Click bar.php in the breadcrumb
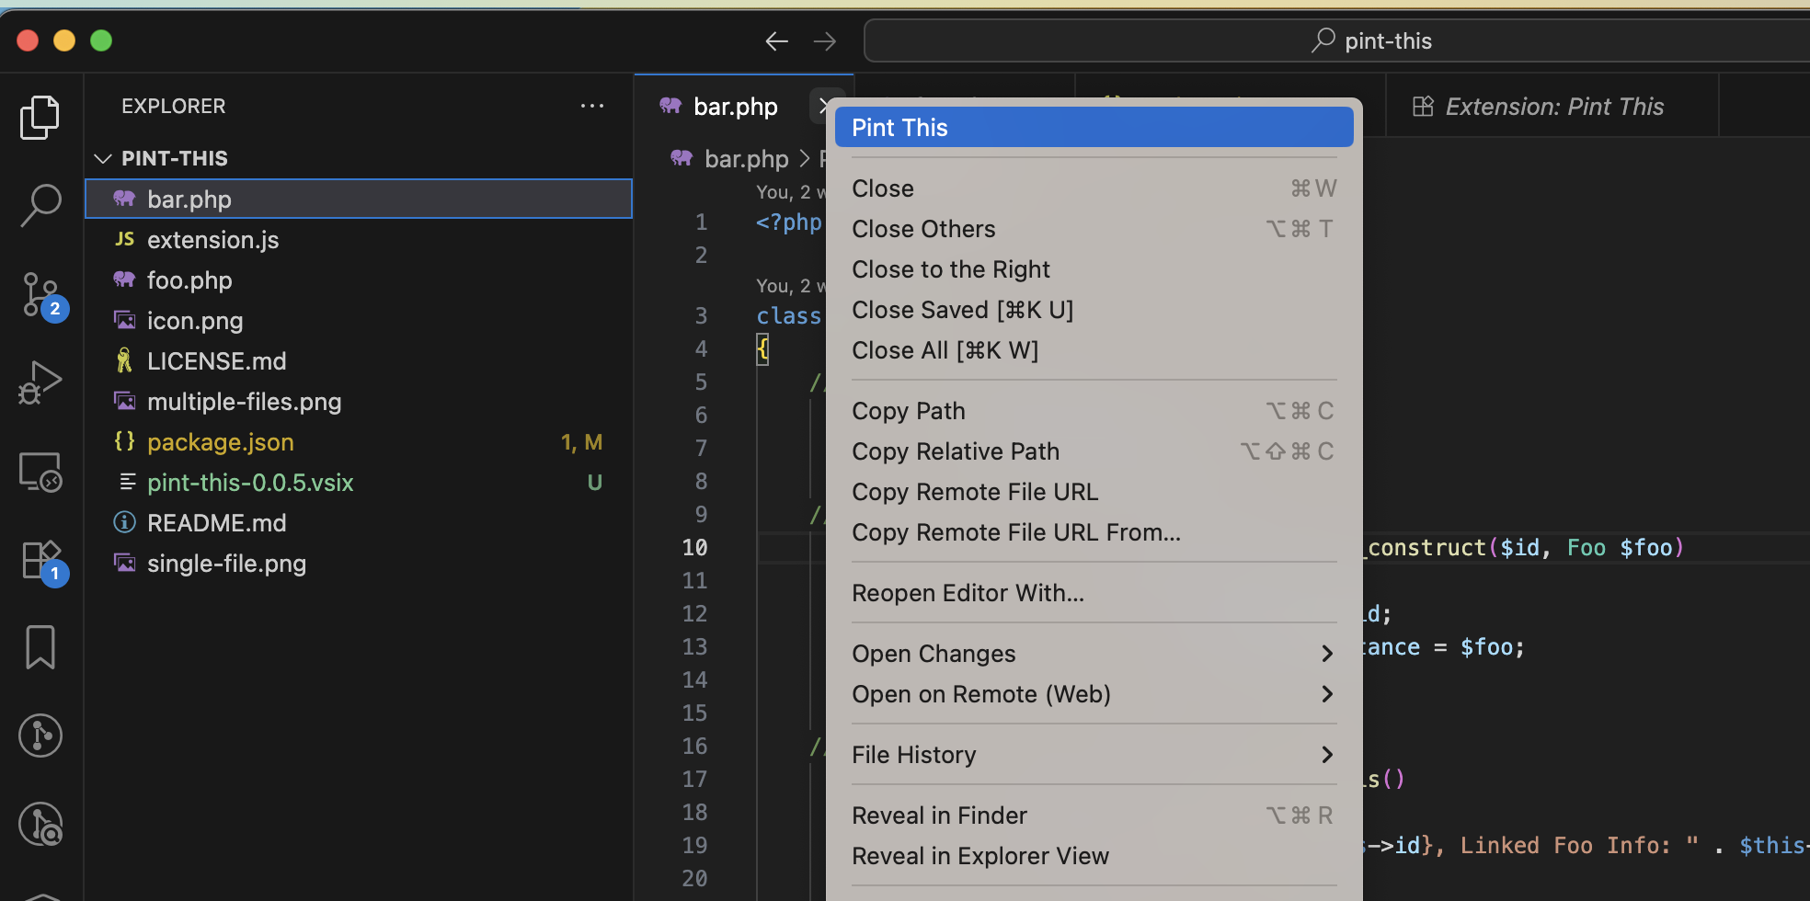 click(747, 158)
